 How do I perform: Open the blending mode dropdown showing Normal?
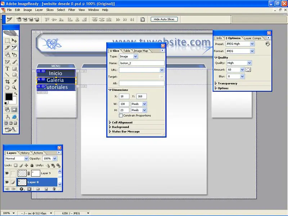click(x=17, y=158)
